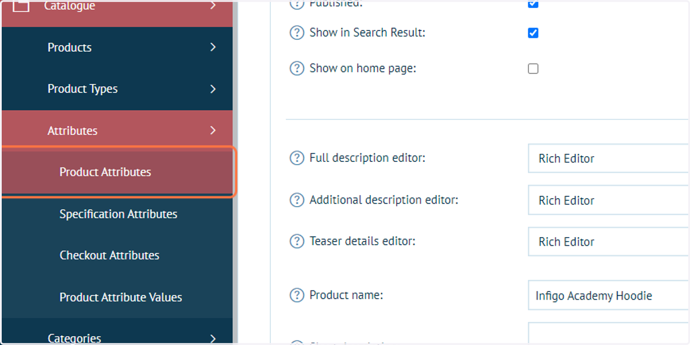Image resolution: width=690 pixels, height=345 pixels.
Task: Click the 'Show on home page:' label
Action: 363,68
